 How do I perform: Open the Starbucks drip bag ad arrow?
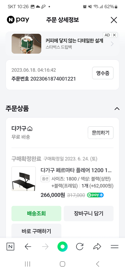[x=112, y=44]
